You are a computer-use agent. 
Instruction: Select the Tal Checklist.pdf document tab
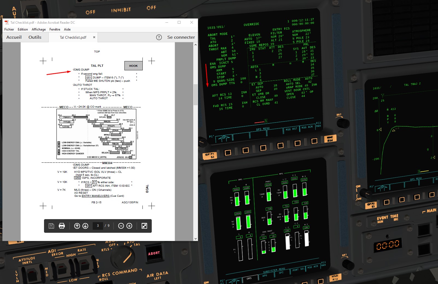(x=73, y=37)
